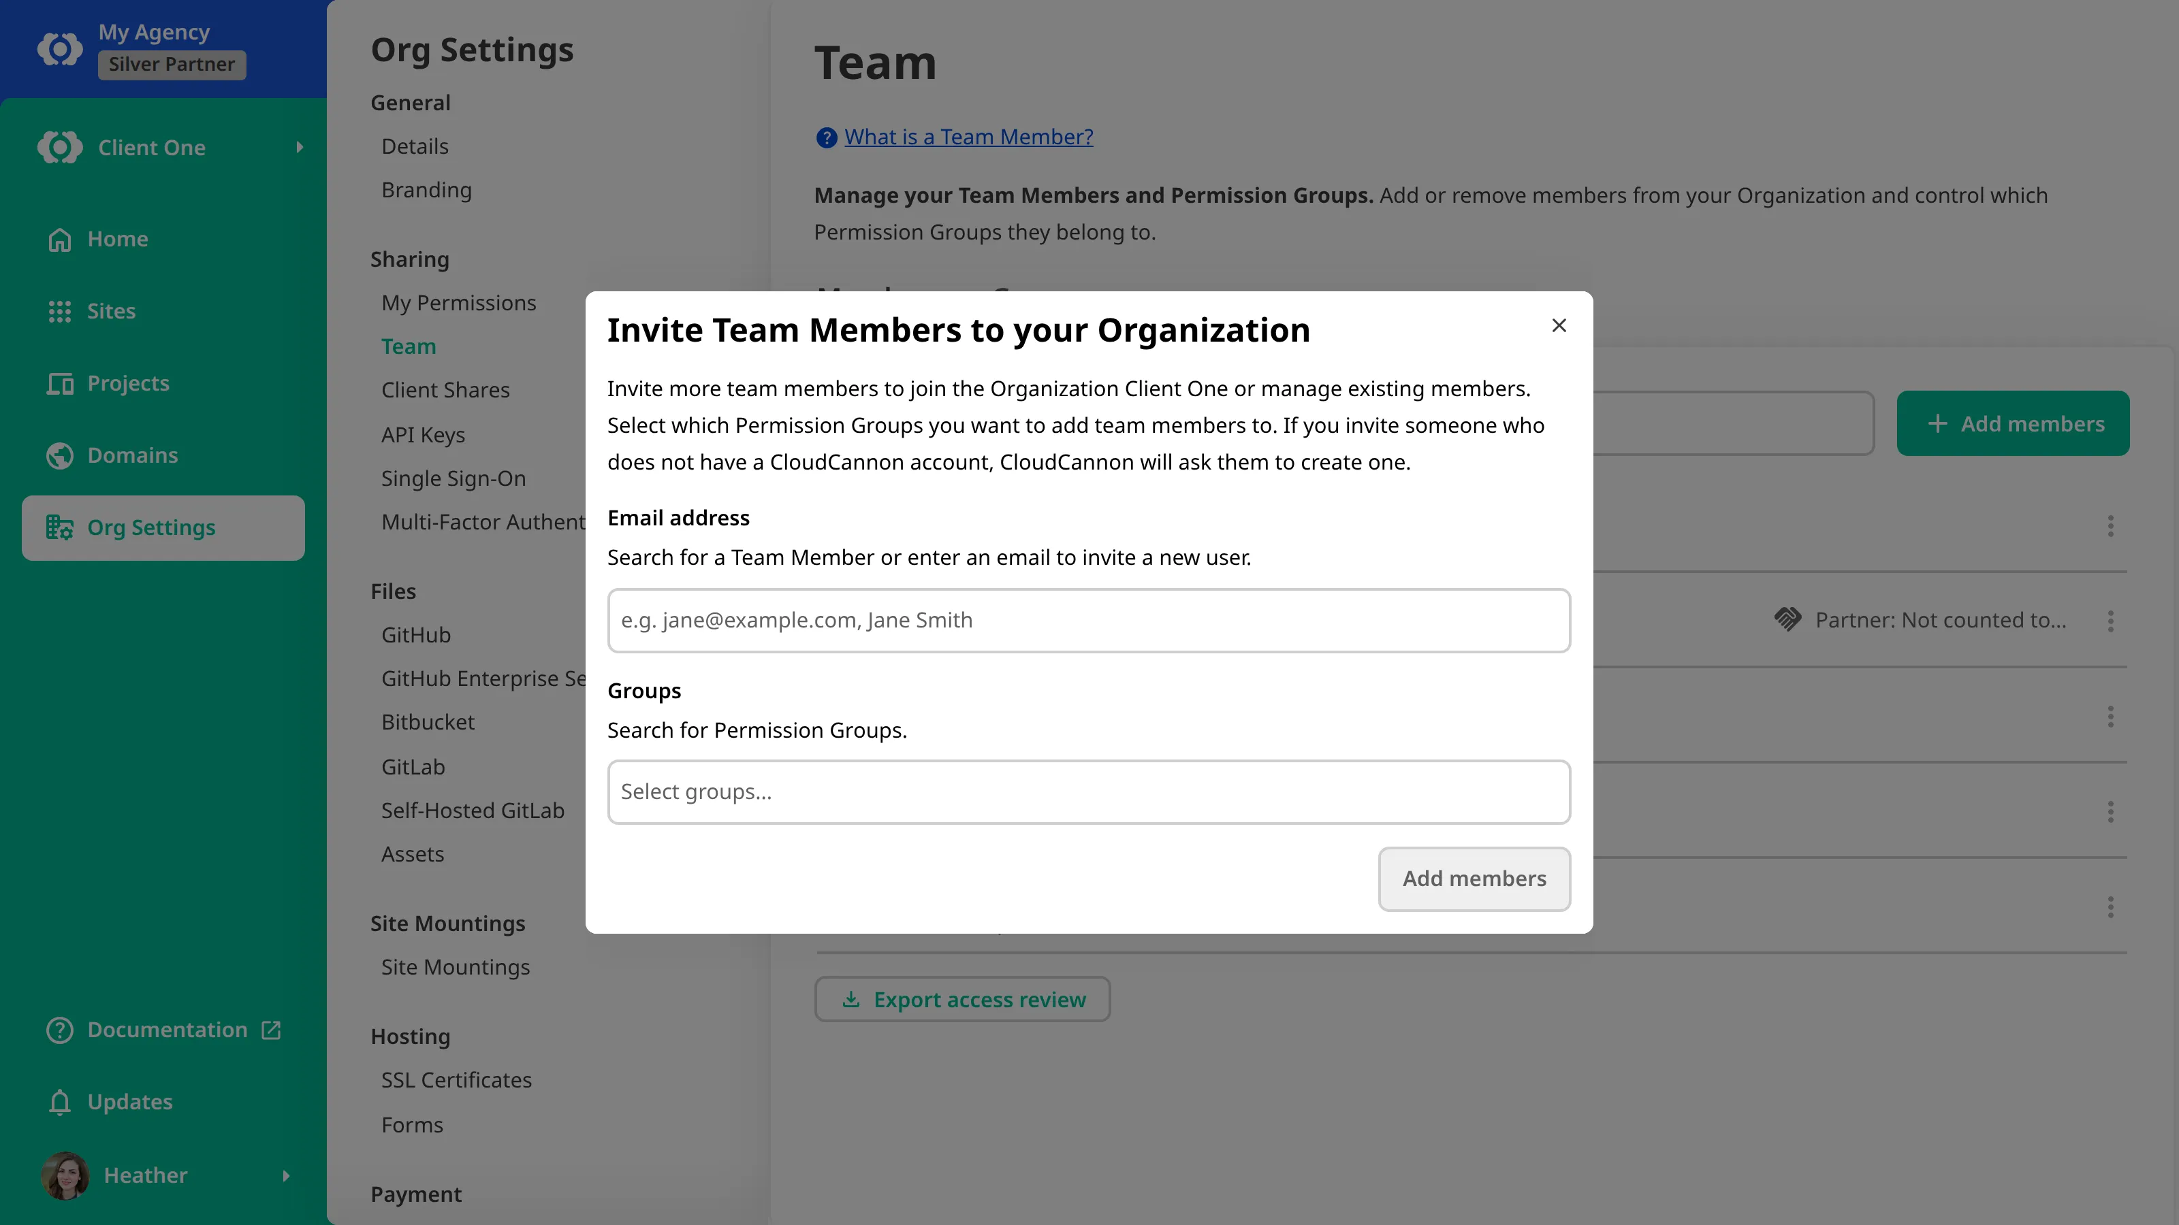The image size is (2179, 1225).
Task: Expand the Heather user menu arrow
Action: (x=286, y=1175)
